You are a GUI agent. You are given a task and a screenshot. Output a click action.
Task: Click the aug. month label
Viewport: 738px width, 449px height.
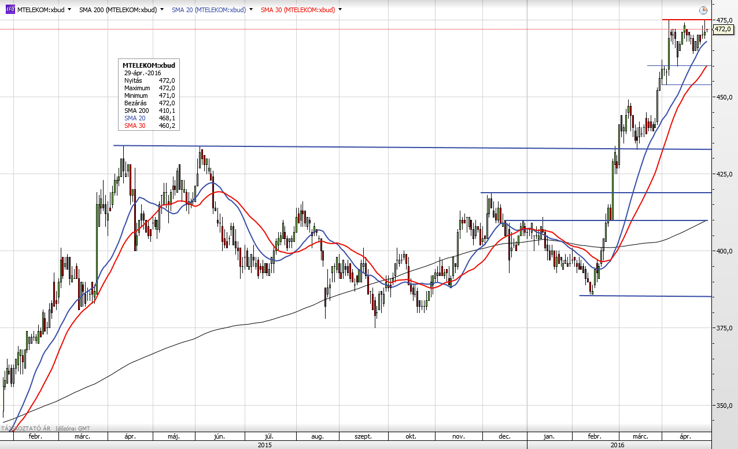[x=317, y=437]
